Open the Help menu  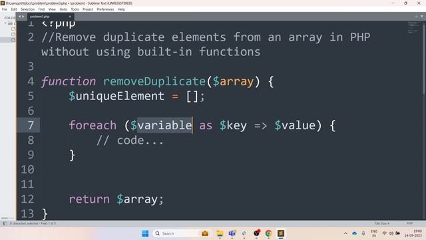121,9
